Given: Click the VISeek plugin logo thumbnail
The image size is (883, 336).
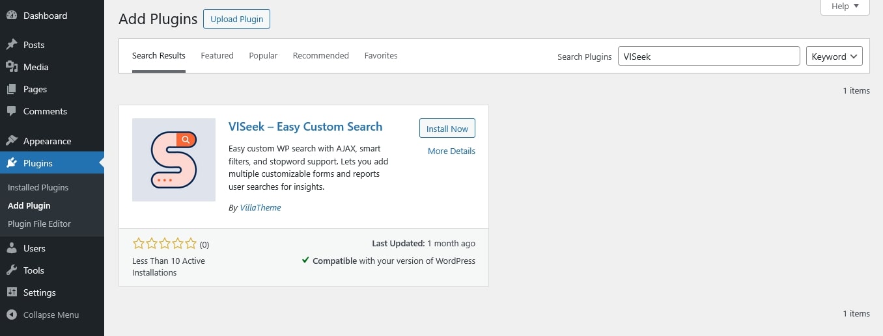Looking at the screenshot, I should (x=174, y=160).
